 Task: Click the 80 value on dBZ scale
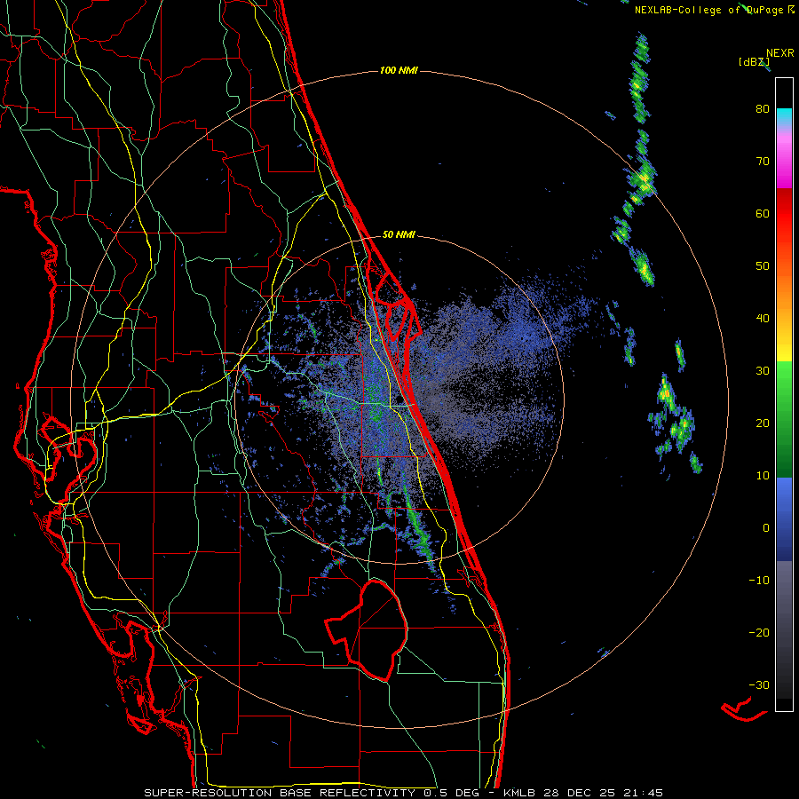[x=763, y=108]
